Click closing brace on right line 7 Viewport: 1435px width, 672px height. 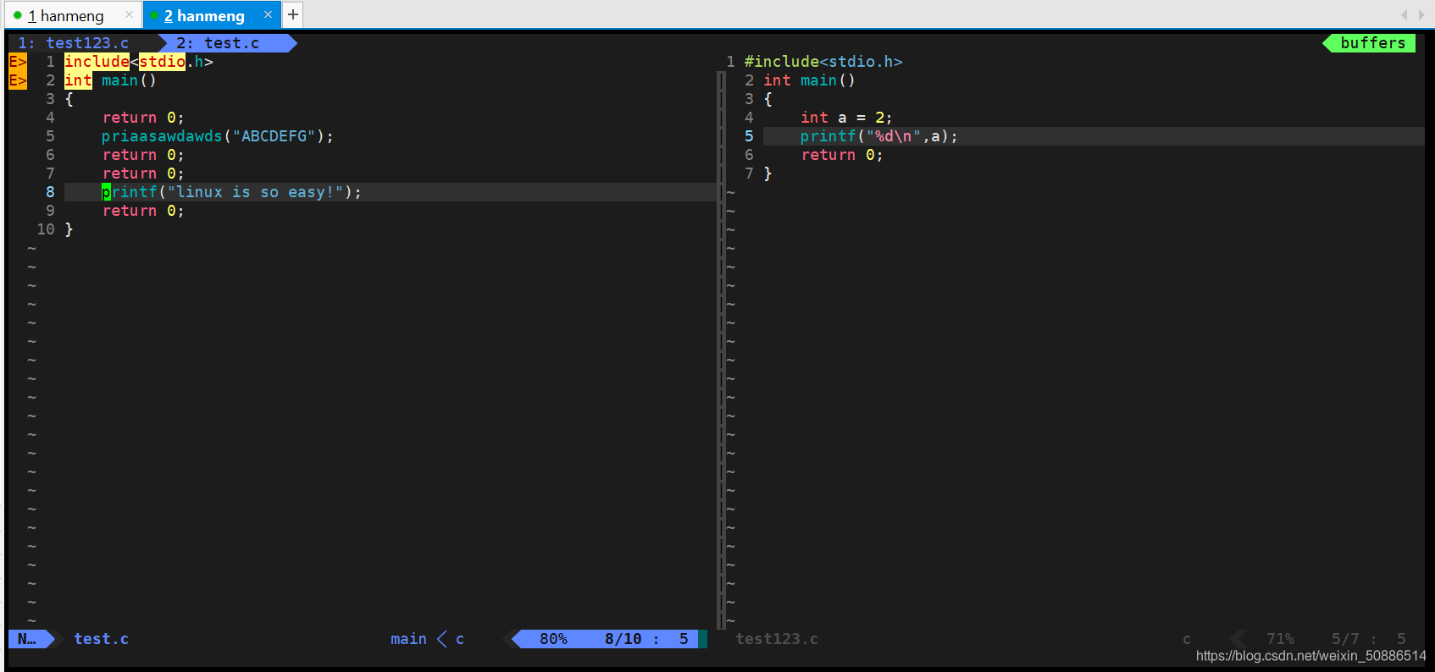[x=767, y=174]
